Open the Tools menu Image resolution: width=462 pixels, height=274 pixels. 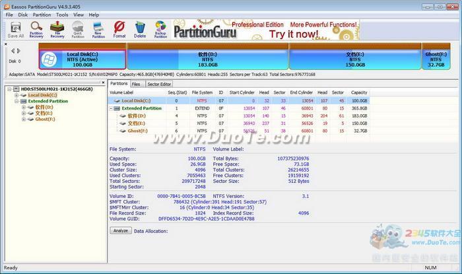tap(62, 15)
